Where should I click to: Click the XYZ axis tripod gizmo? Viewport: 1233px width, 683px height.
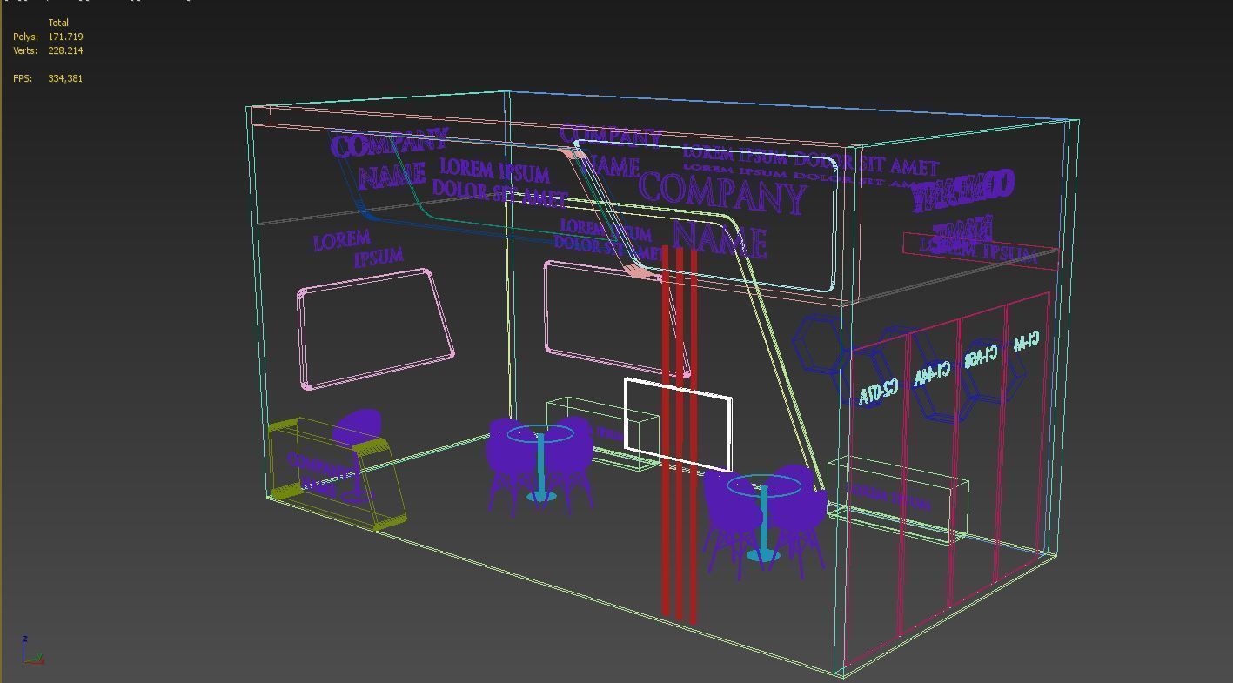tap(32, 651)
